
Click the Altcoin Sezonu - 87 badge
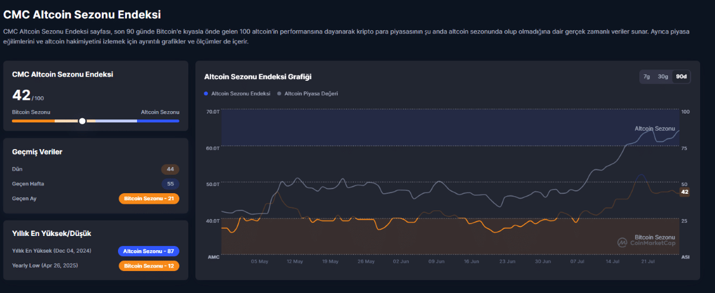[x=149, y=251]
